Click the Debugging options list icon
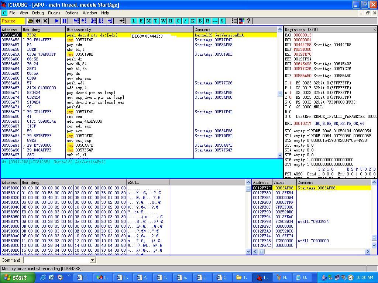The width and height of the screenshot is (378, 283). point(234,21)
